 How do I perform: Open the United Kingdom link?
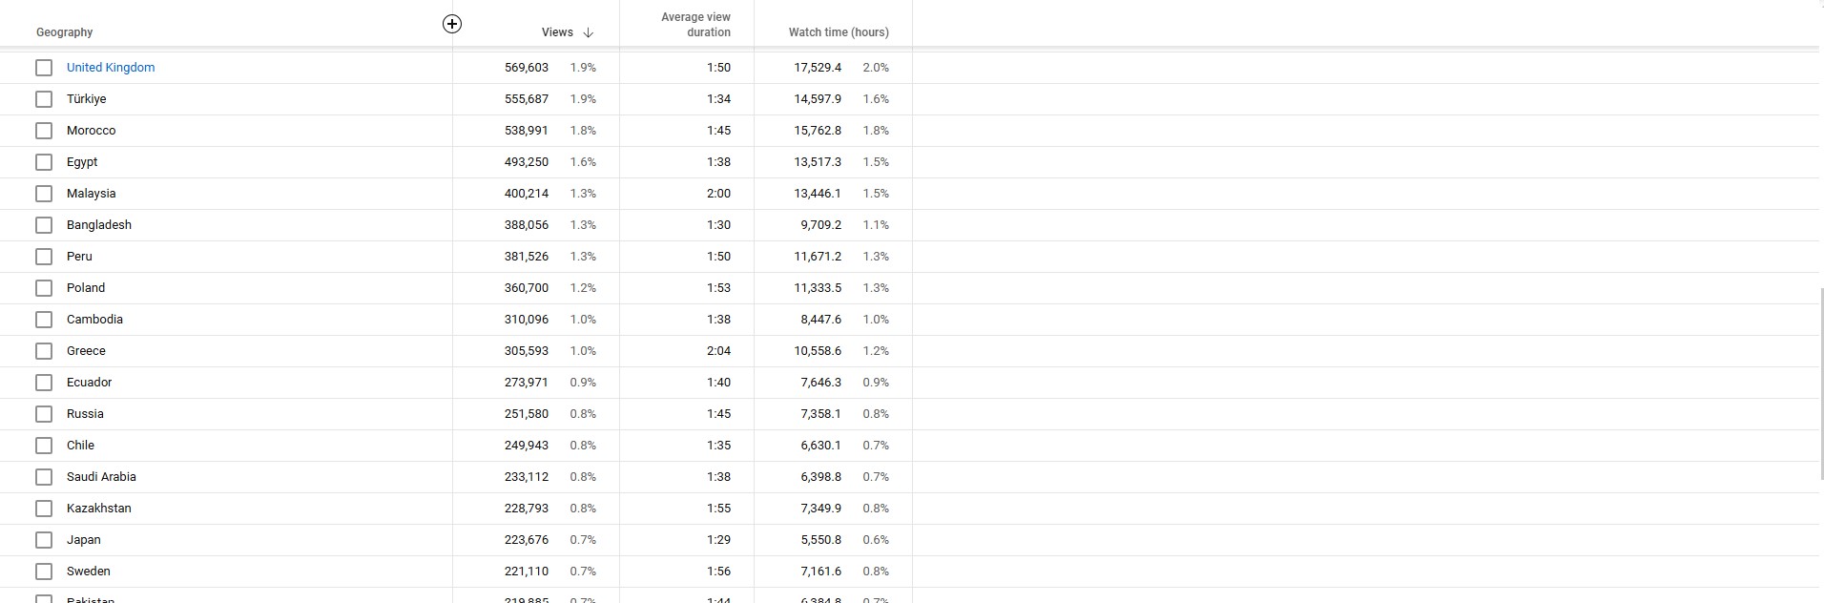click(x=111, y=68)
